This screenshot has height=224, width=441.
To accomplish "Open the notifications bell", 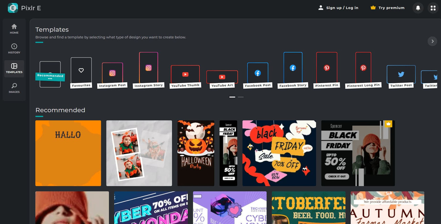I will pyautogui.click(x=418, y=8).
